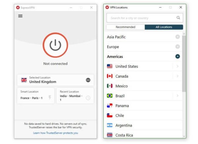The image size is (198, 144).
Task: Expand Canada server list chevron
Action: [178, 76]
